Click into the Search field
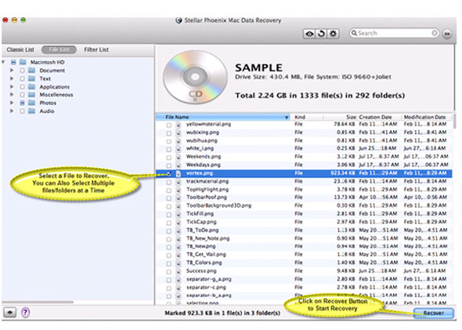The image size is (462, 330). tap(394, 33)
